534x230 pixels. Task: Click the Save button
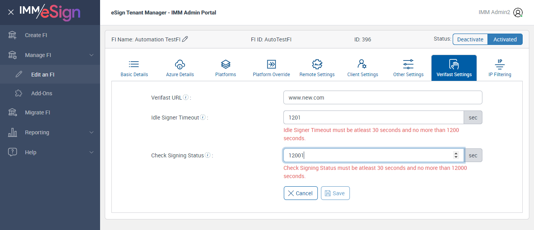click(x=335, y=193)
